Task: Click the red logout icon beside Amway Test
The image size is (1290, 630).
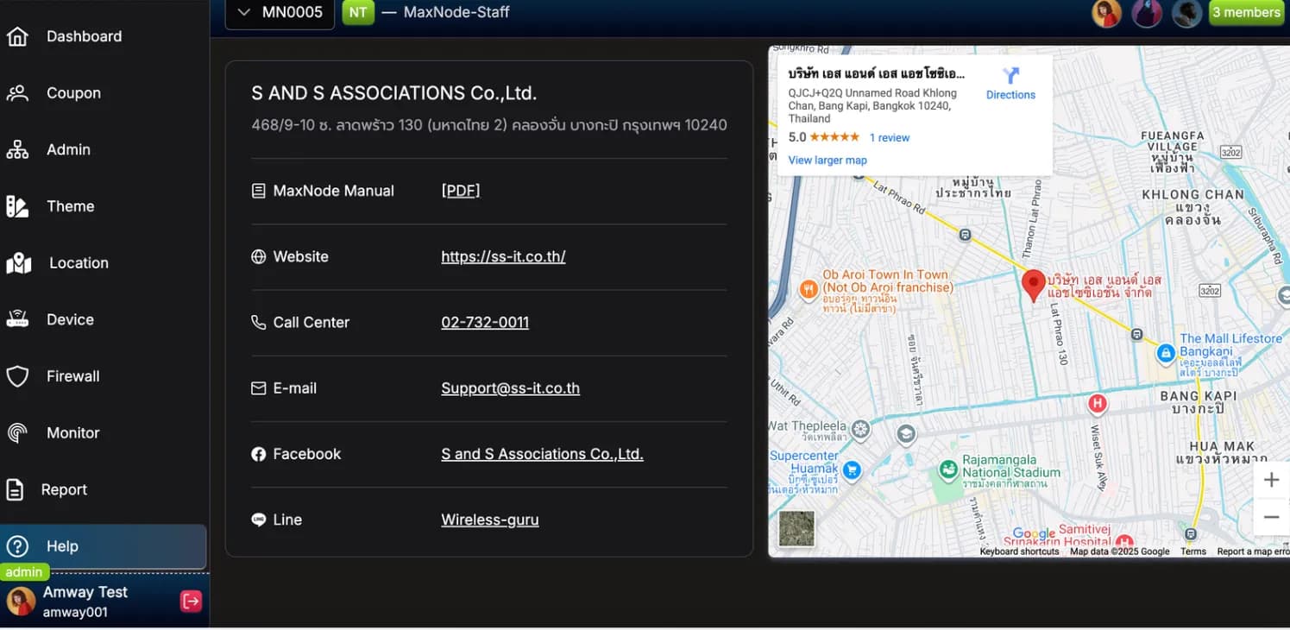Action: click(191, 602)
